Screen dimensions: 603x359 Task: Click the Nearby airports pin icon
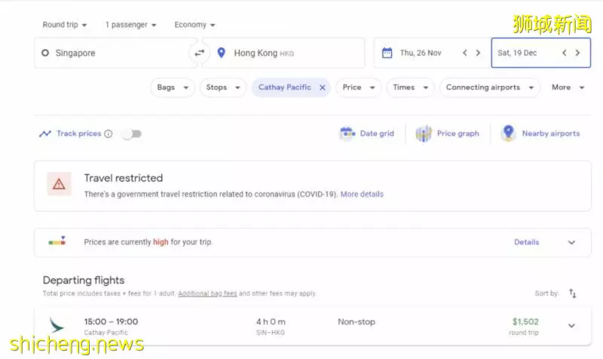click(508, 133)
